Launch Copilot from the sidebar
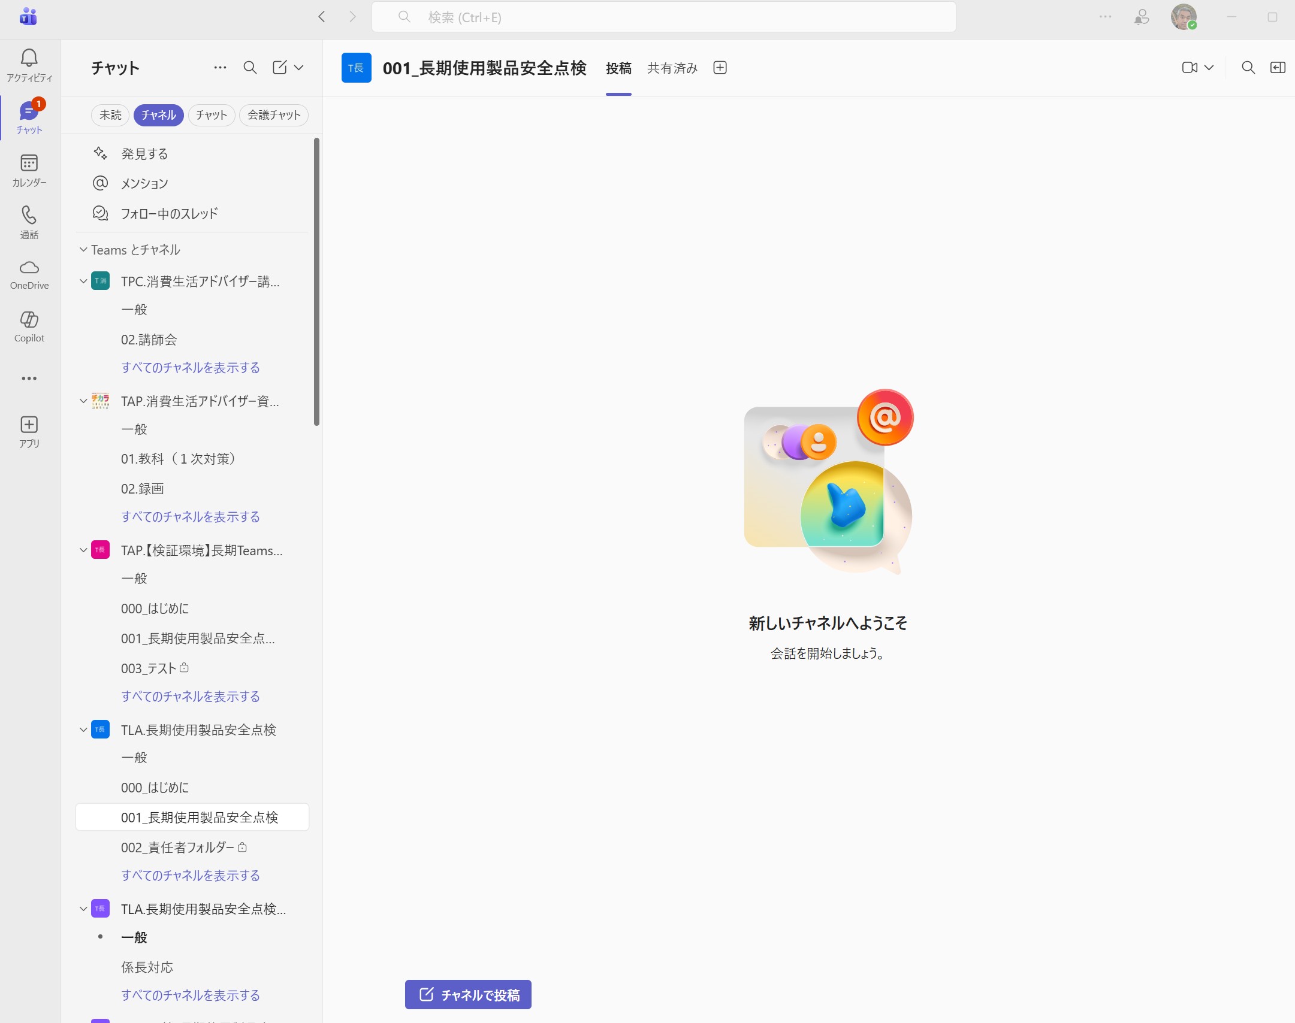 pyautogui.click(x=29, y=326)
